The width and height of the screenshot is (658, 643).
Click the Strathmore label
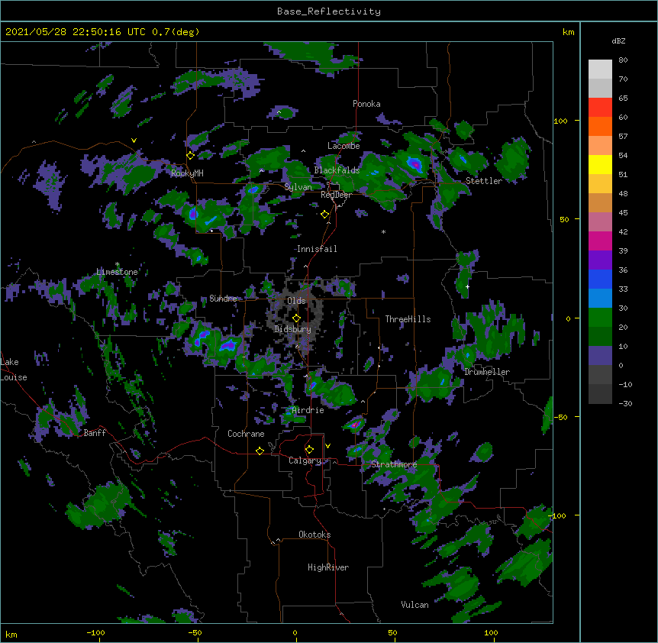pyautogui.click(x=394, y=464)
